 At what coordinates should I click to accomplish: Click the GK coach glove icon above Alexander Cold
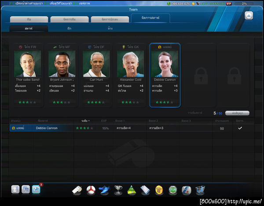[x=124, y=47]
